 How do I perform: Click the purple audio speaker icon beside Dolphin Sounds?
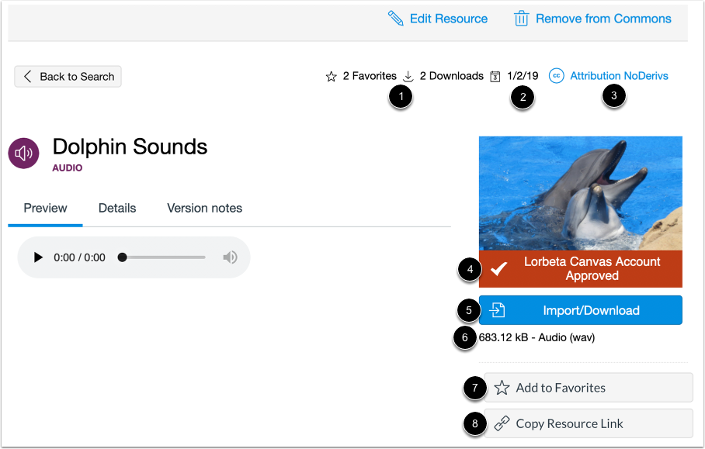[x=23, y=154]
